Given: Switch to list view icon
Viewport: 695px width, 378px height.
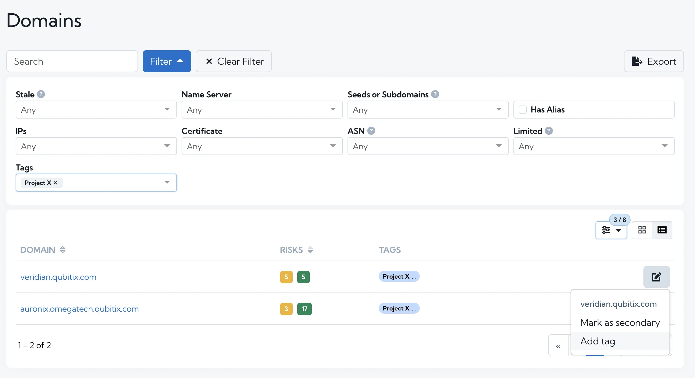Looking at the screenshot, I should coord(662,230).
